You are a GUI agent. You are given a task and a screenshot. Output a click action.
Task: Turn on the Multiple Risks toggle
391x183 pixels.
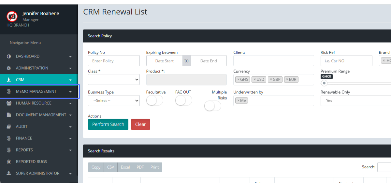tap(212, 106)
